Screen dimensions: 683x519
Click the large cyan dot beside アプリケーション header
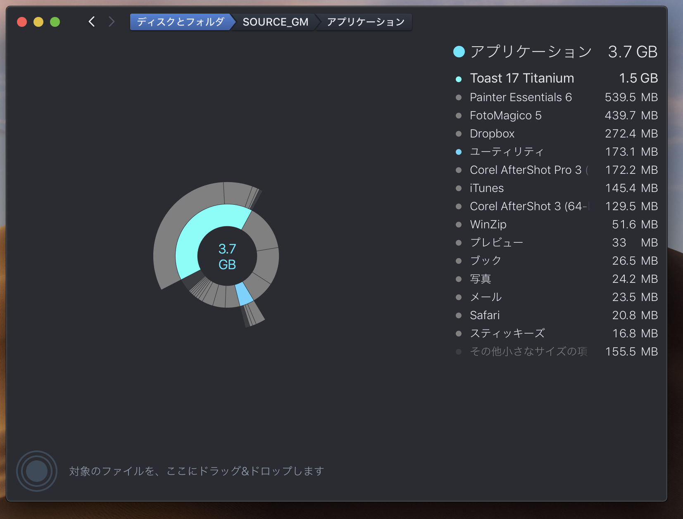point(459,52)
